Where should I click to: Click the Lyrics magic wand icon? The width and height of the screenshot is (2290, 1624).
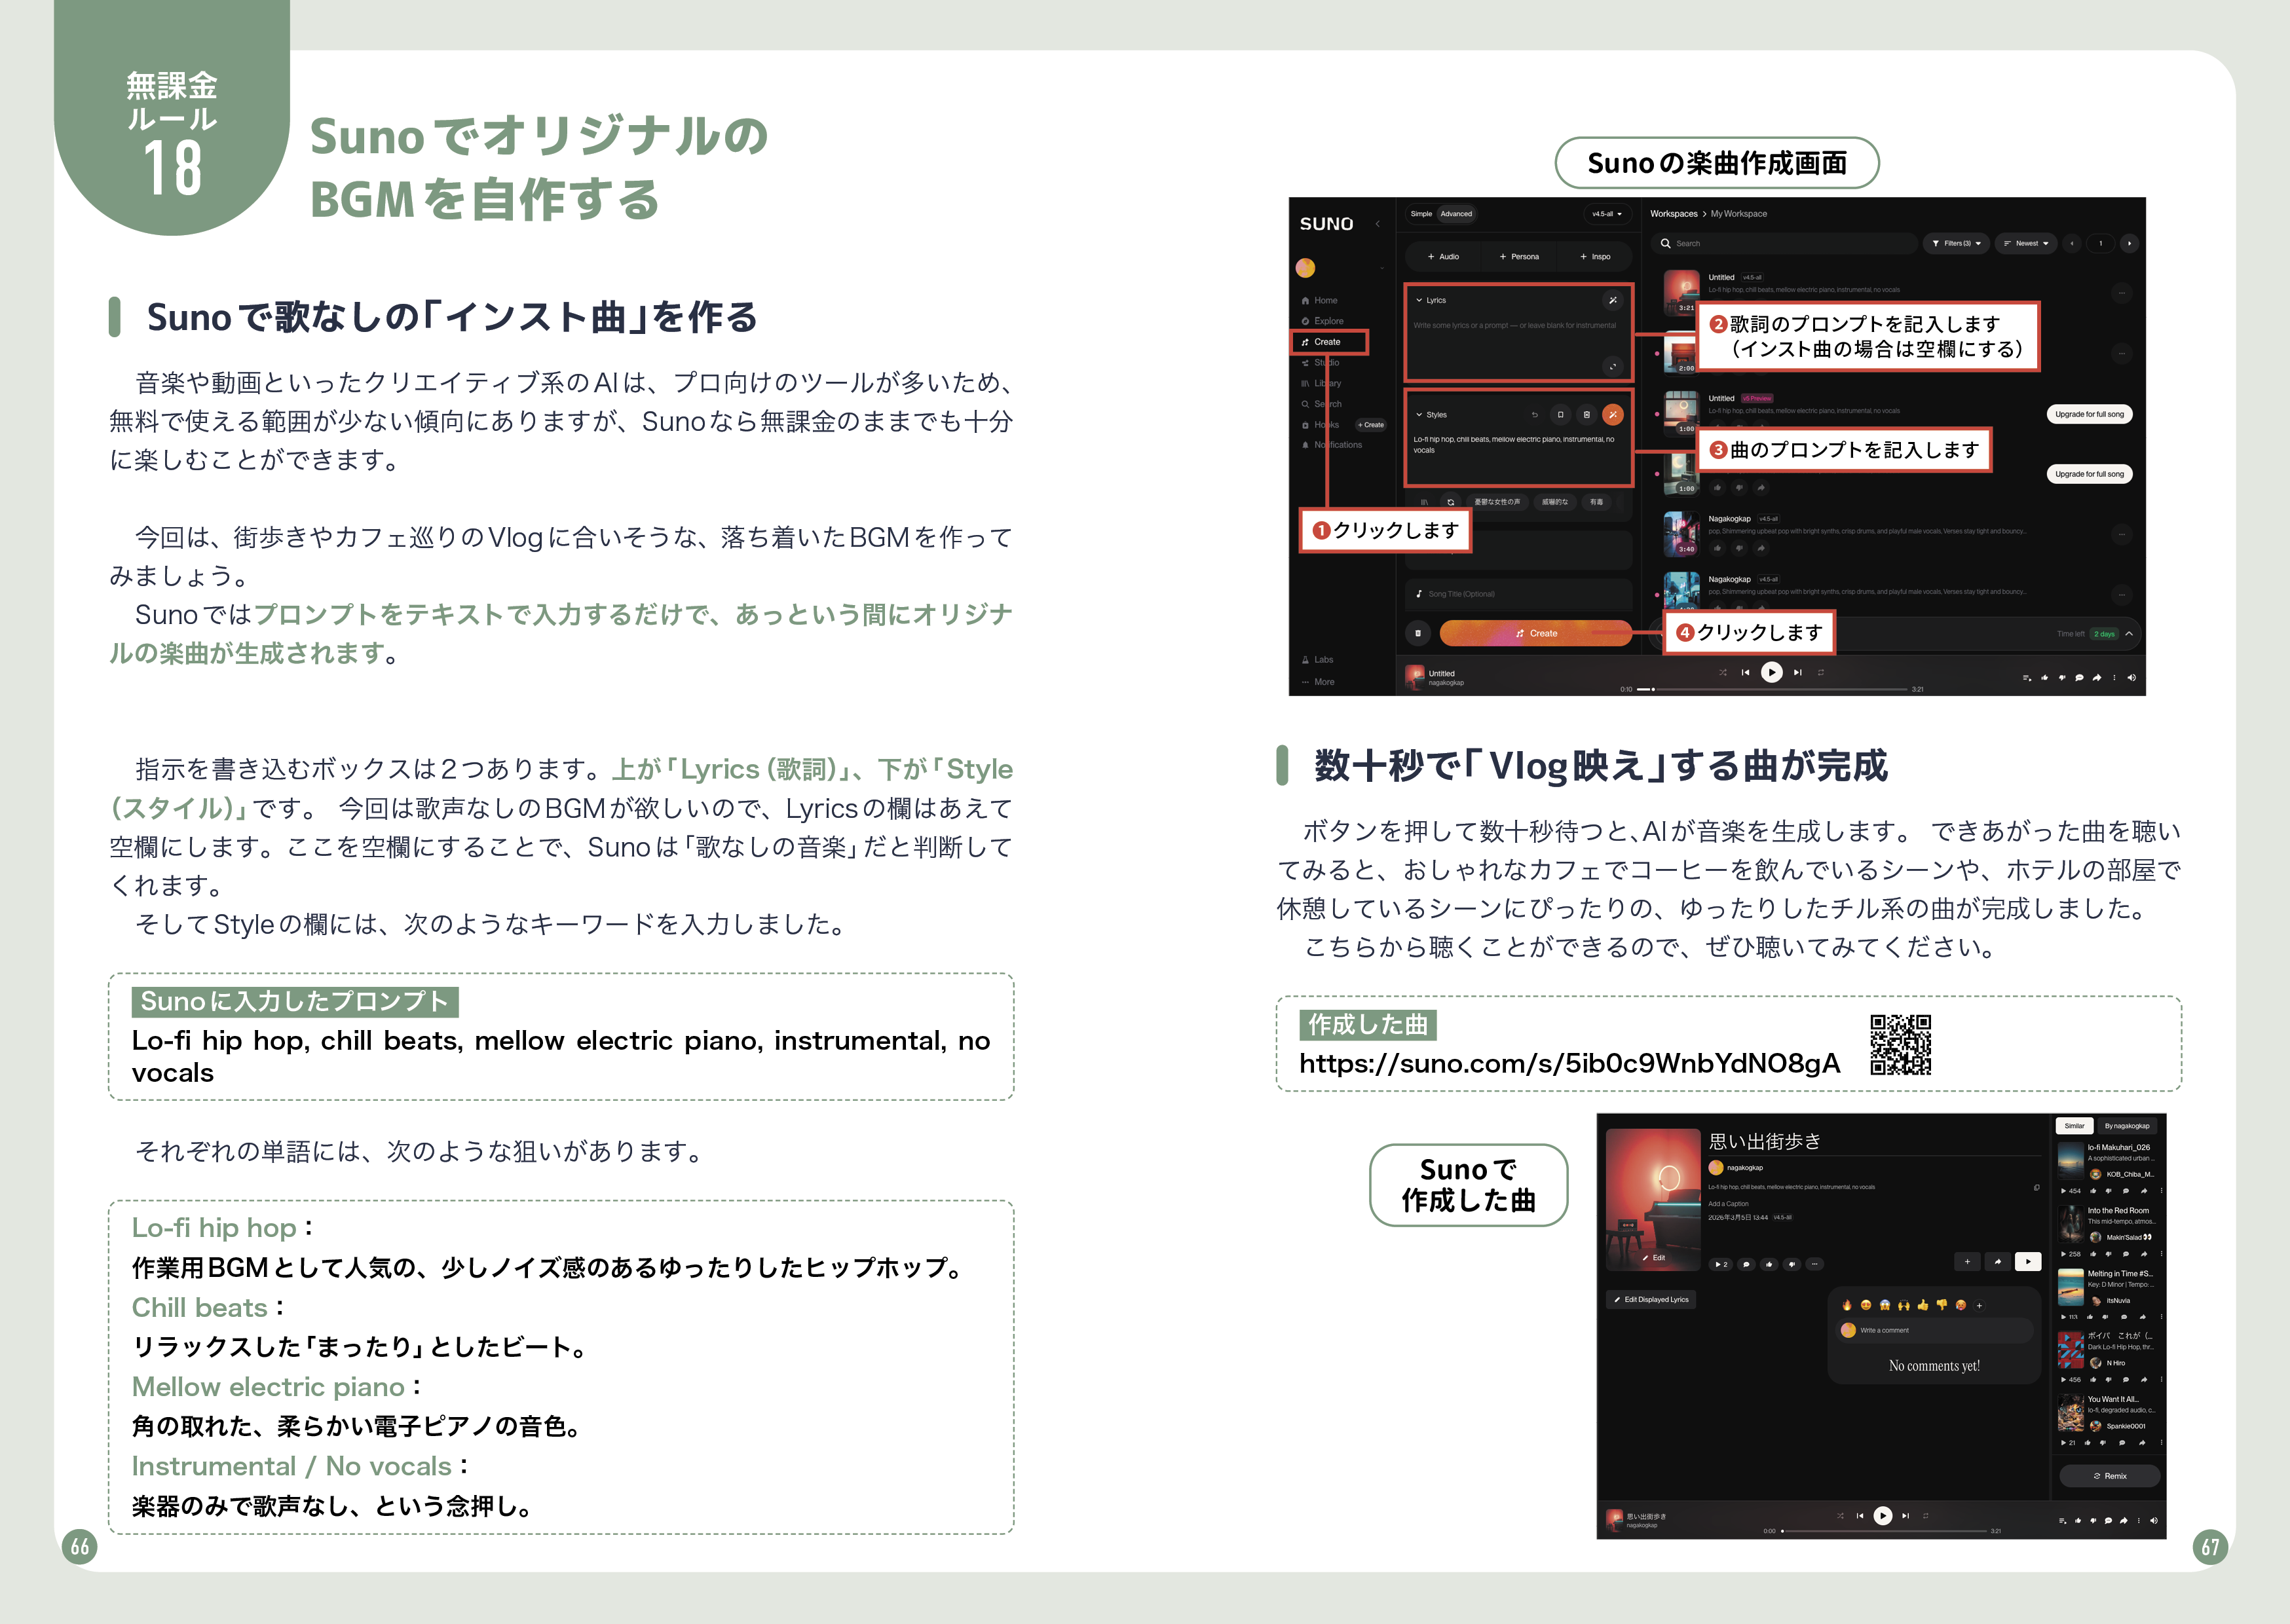[x=1613, y=300]
